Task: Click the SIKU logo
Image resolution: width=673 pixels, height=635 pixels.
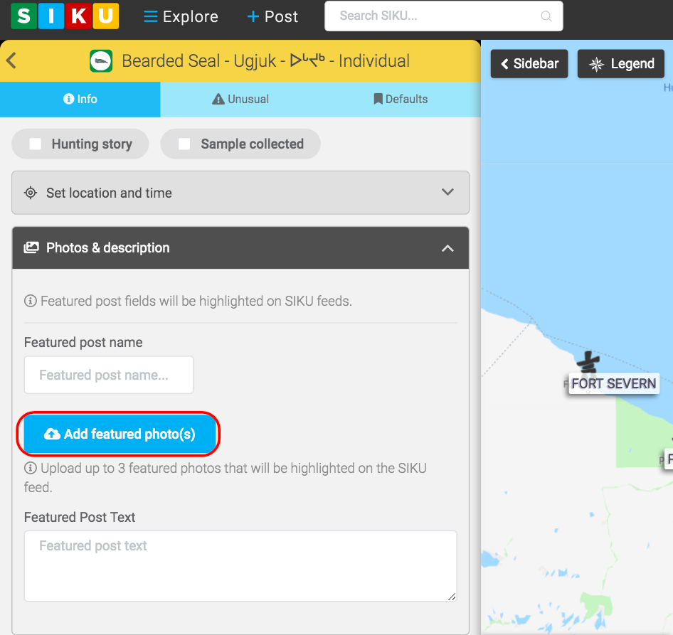Action: pos(65,16)
